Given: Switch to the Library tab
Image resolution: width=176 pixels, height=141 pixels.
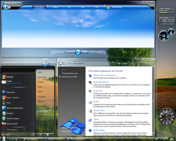Looking at the screenshot, I should (x=55, y=7).
